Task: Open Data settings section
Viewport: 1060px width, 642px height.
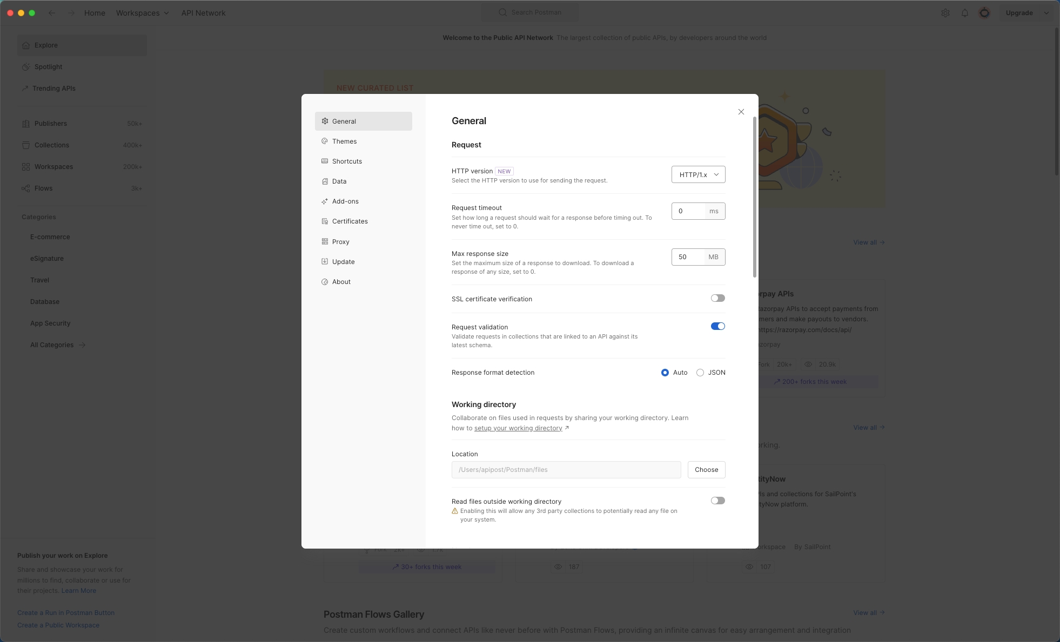Action: coord(363,181)
